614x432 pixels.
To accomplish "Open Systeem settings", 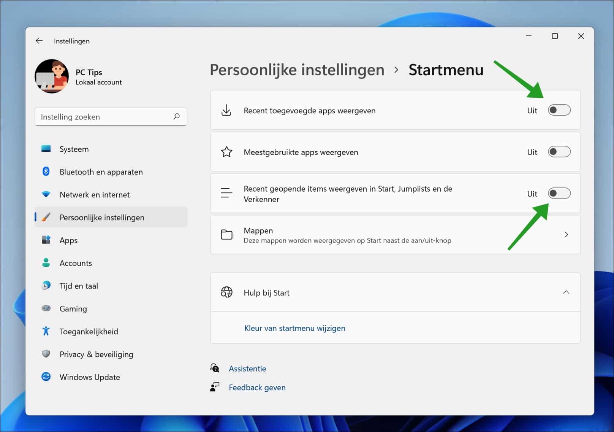I will (111, 149).
